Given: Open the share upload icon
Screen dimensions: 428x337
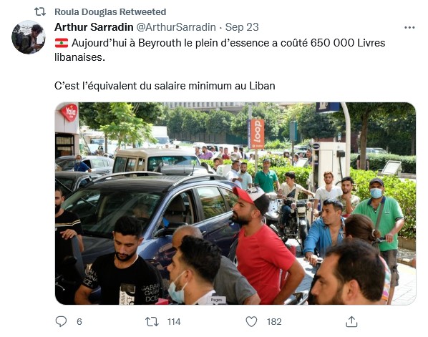Looking at the screenshot, I should coord(351,321).
